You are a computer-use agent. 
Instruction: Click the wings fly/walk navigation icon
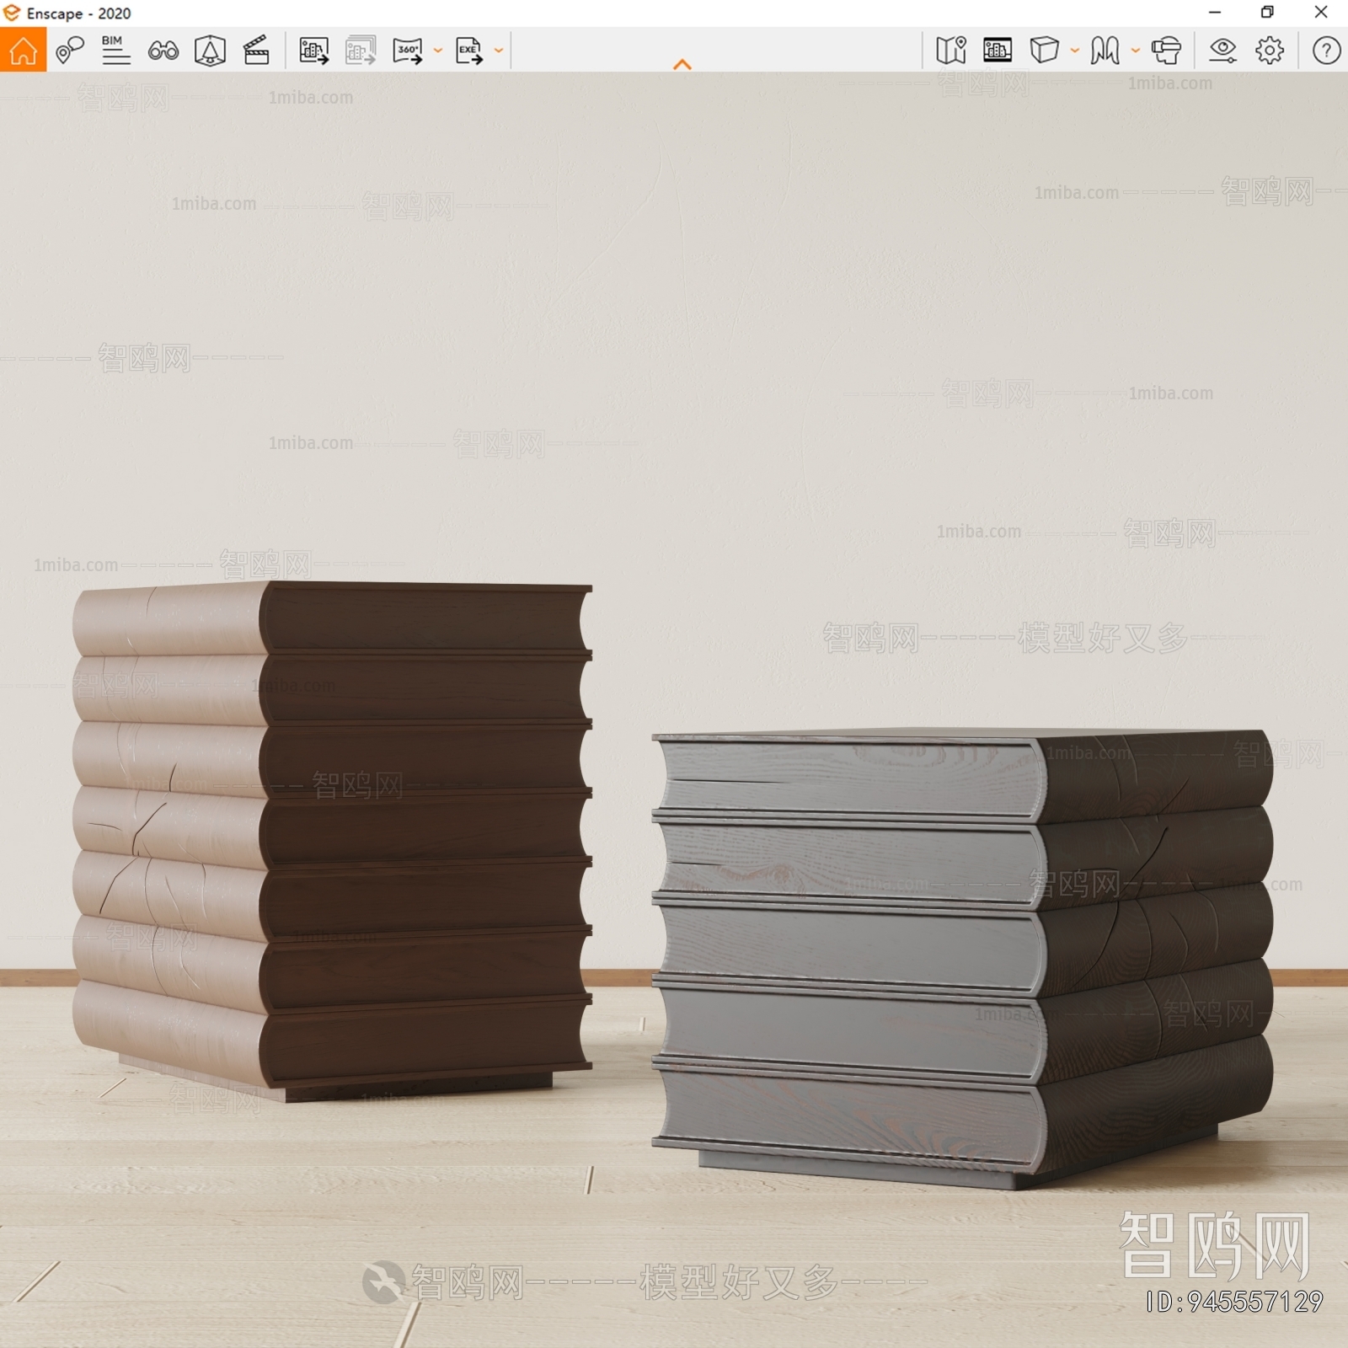pyautogui.click(x=1105, y=51)
